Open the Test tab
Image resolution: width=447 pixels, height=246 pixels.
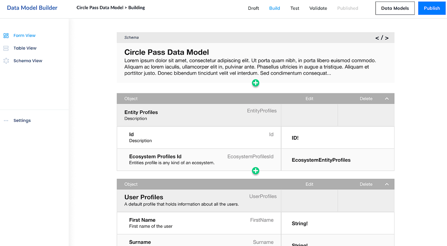pos(295,8)
